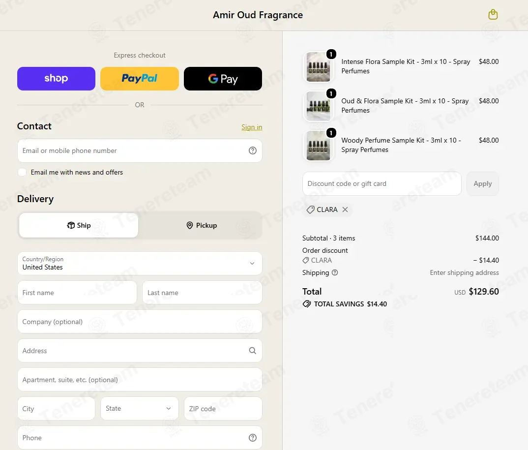This screenshot has height=450, width=528.
Task: Click the Apply discount button
Action: [483, 183]
